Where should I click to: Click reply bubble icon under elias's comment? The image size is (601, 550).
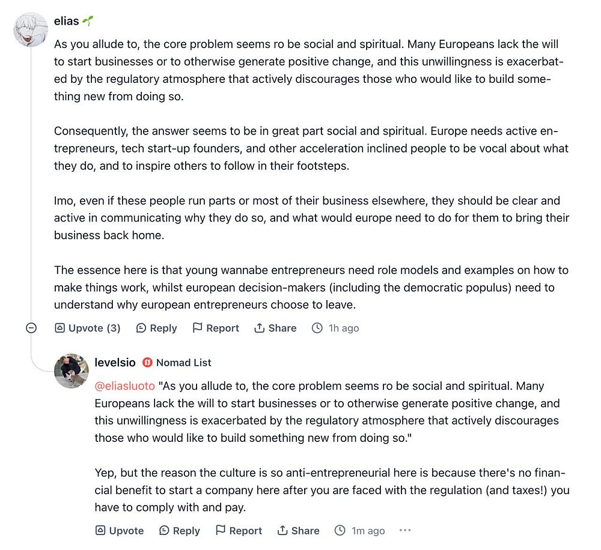click(141, 328)
